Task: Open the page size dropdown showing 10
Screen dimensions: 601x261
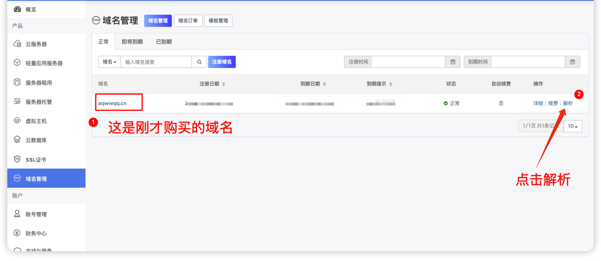Action: [572, 126]
